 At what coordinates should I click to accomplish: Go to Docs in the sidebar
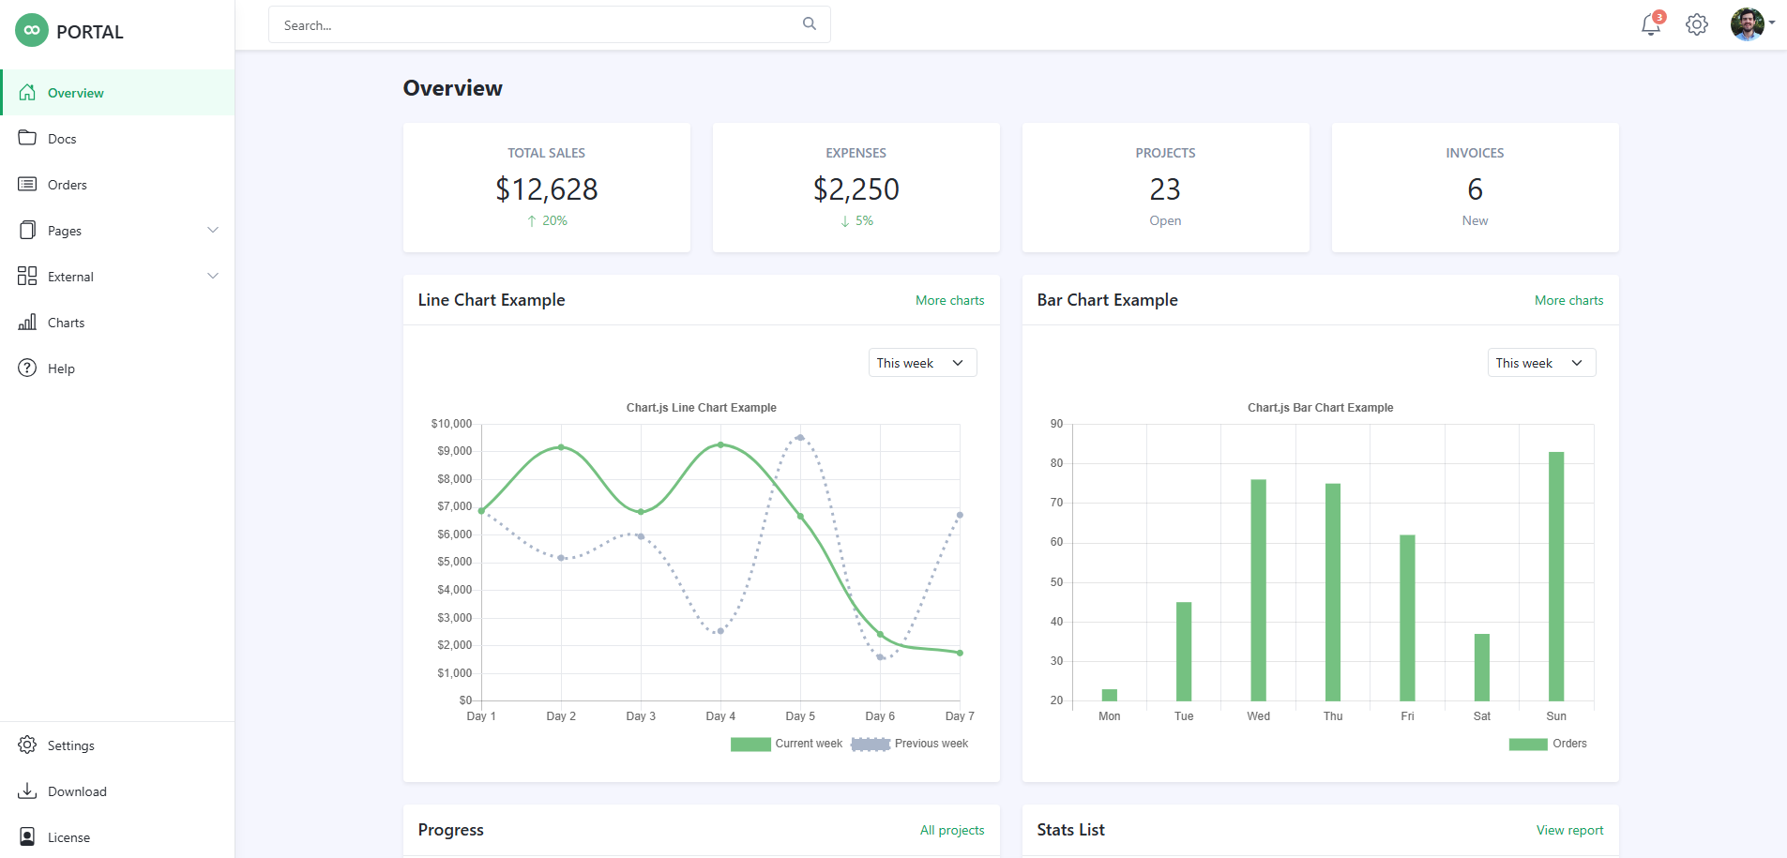[117, 138]
